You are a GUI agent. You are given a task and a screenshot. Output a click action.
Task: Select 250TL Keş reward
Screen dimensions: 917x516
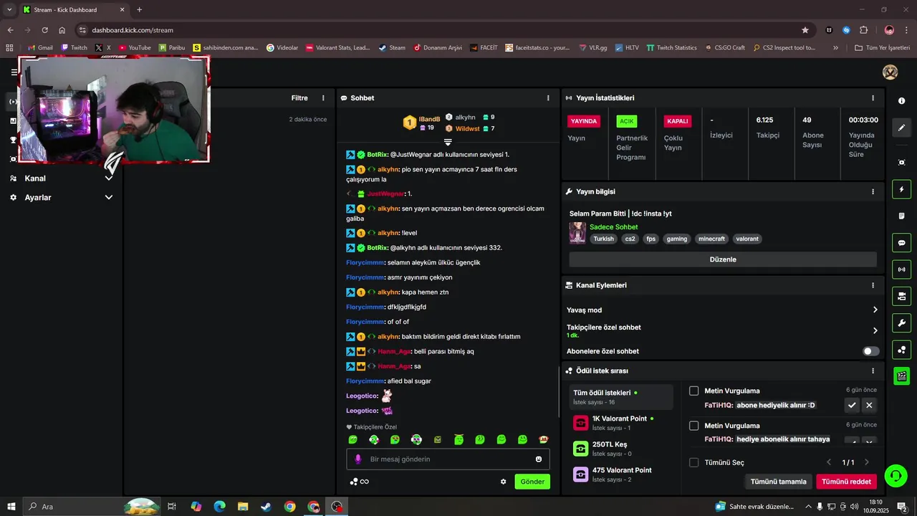(x=622, y=449)
